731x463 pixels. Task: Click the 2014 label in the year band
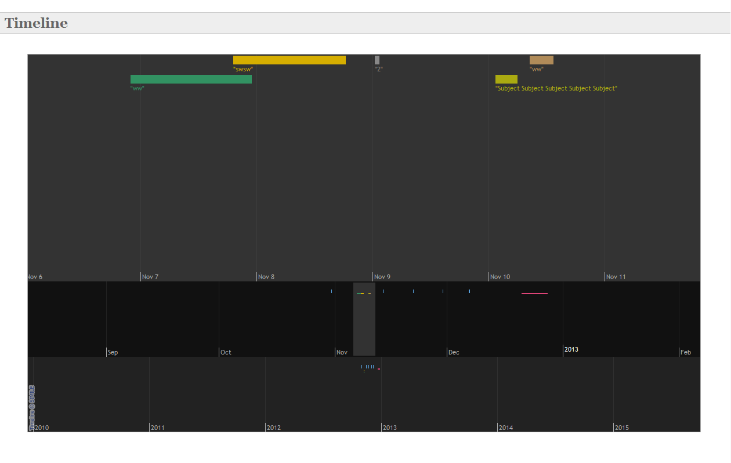[505, 428]
